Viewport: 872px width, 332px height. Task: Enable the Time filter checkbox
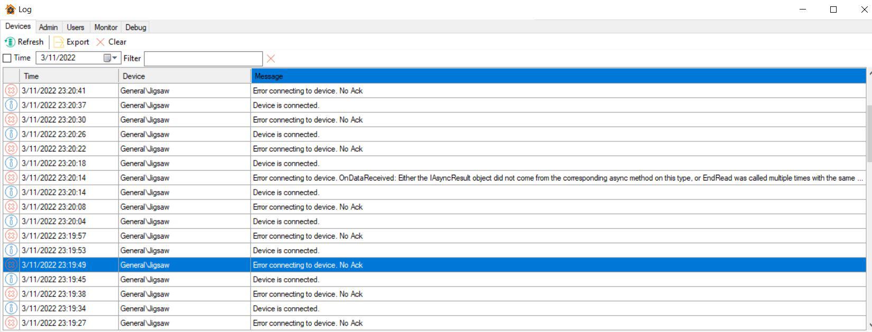click(x=7, y=58)
